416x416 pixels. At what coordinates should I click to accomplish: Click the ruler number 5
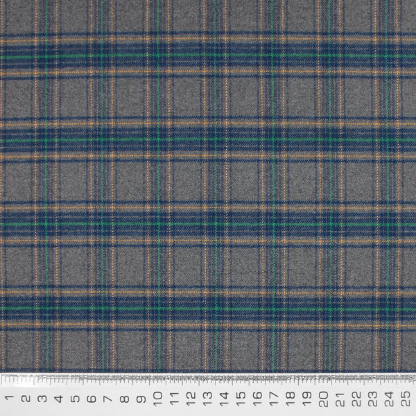(75, 399)
